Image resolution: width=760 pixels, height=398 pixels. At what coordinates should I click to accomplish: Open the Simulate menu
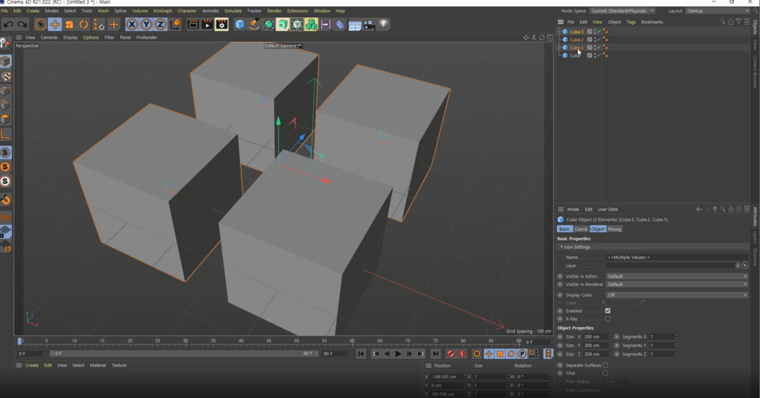tap(233, 11)
